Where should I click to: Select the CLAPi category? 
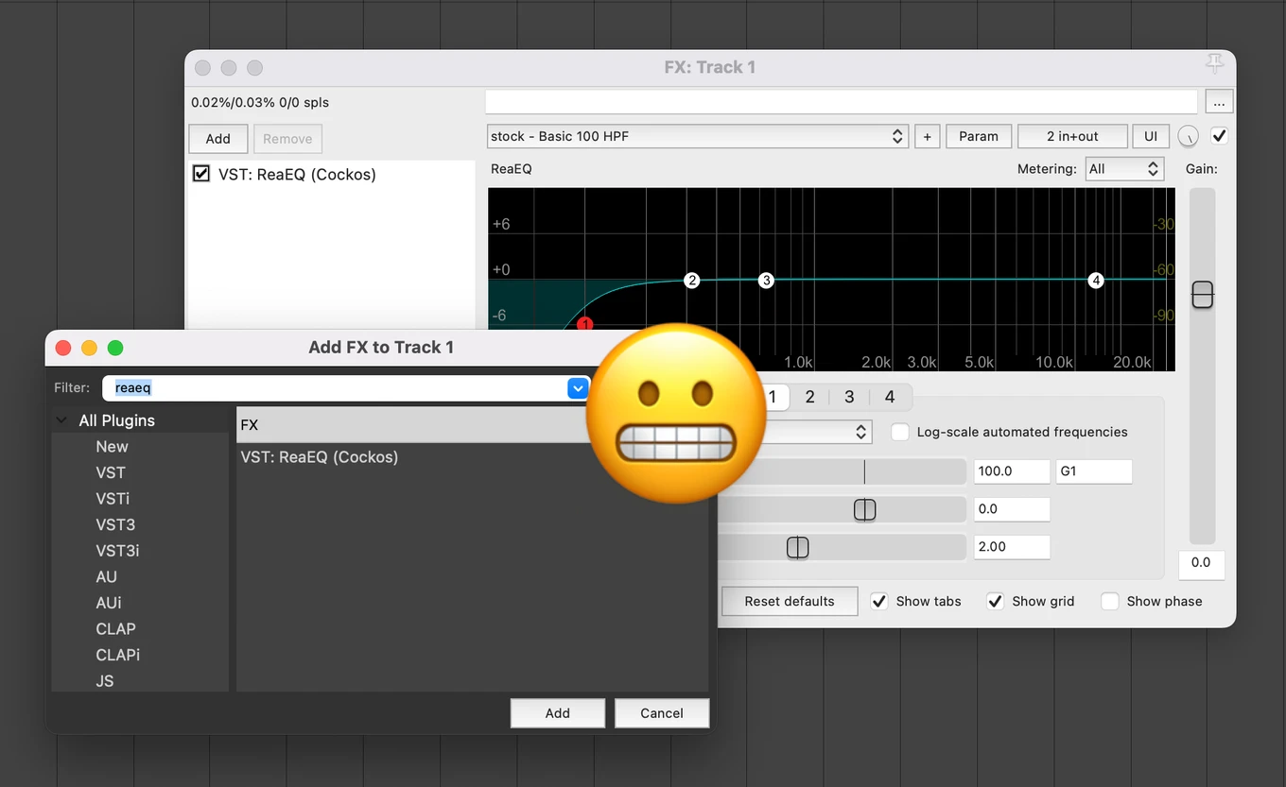point(117,655)
